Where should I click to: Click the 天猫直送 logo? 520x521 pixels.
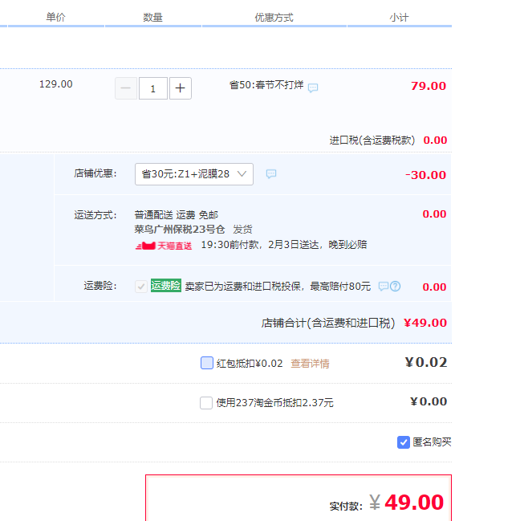(164, 246)
